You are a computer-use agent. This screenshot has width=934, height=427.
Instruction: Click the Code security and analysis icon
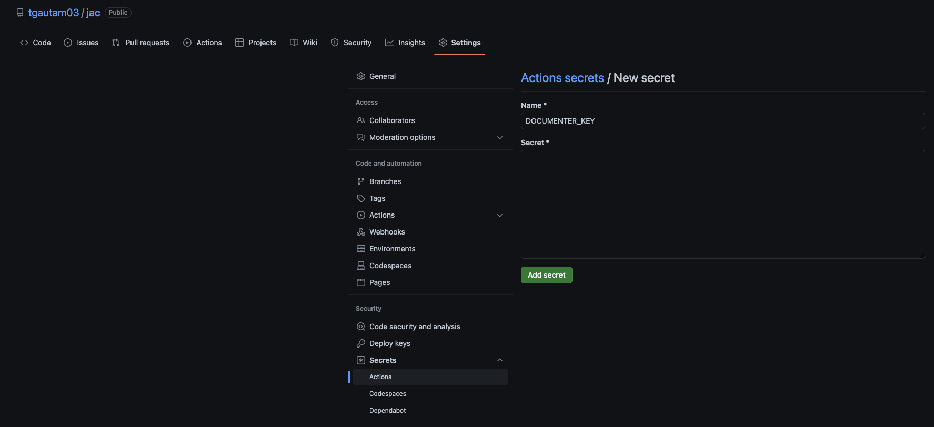click(x=361, y=327)
